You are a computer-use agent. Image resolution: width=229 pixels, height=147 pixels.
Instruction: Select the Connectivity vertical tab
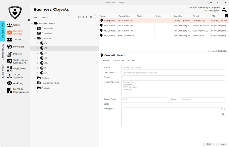pos(3,52)
